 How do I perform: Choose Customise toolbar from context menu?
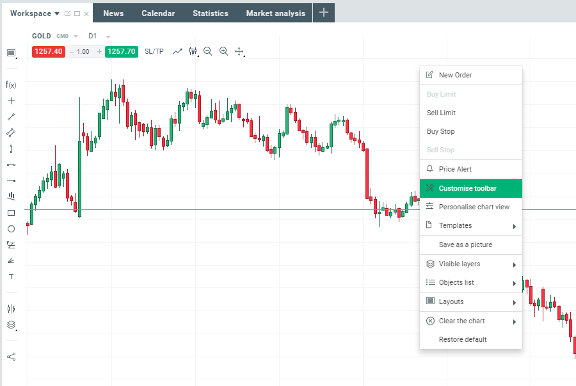pos(471,188)
